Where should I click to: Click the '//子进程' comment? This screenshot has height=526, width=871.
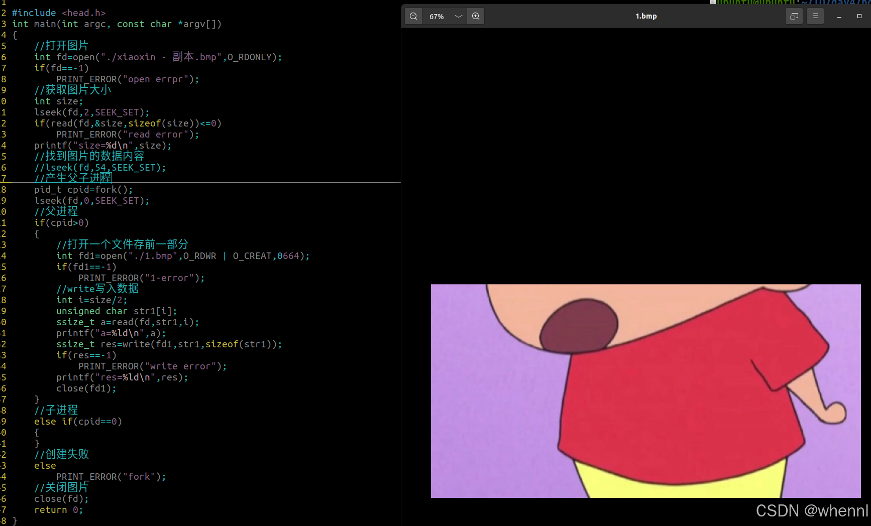tap(56, 410)
